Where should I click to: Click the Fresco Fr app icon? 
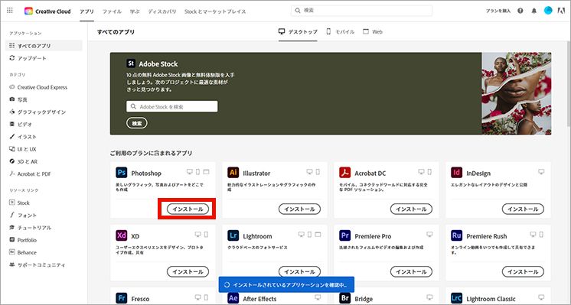[121, 298]
